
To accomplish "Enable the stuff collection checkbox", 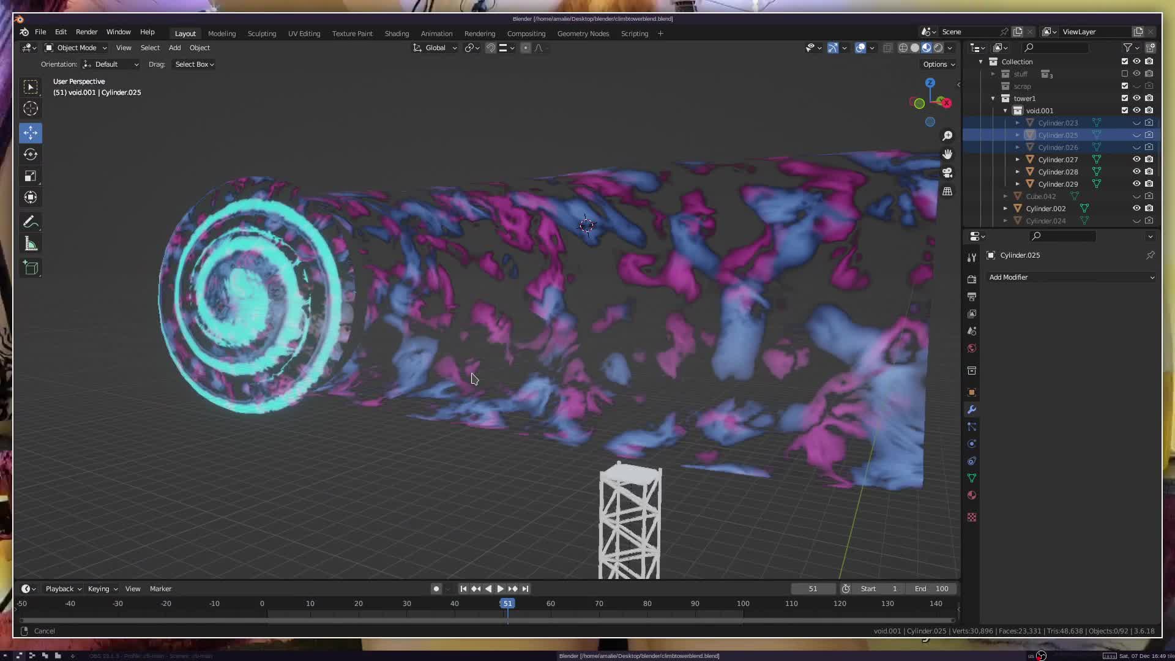I will tap(1125, 73).
